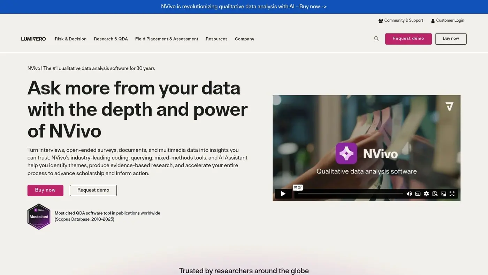Viewport: 488px width, 275px height.
Task: Enter fullscreen video mode
Action: [452, 194]
